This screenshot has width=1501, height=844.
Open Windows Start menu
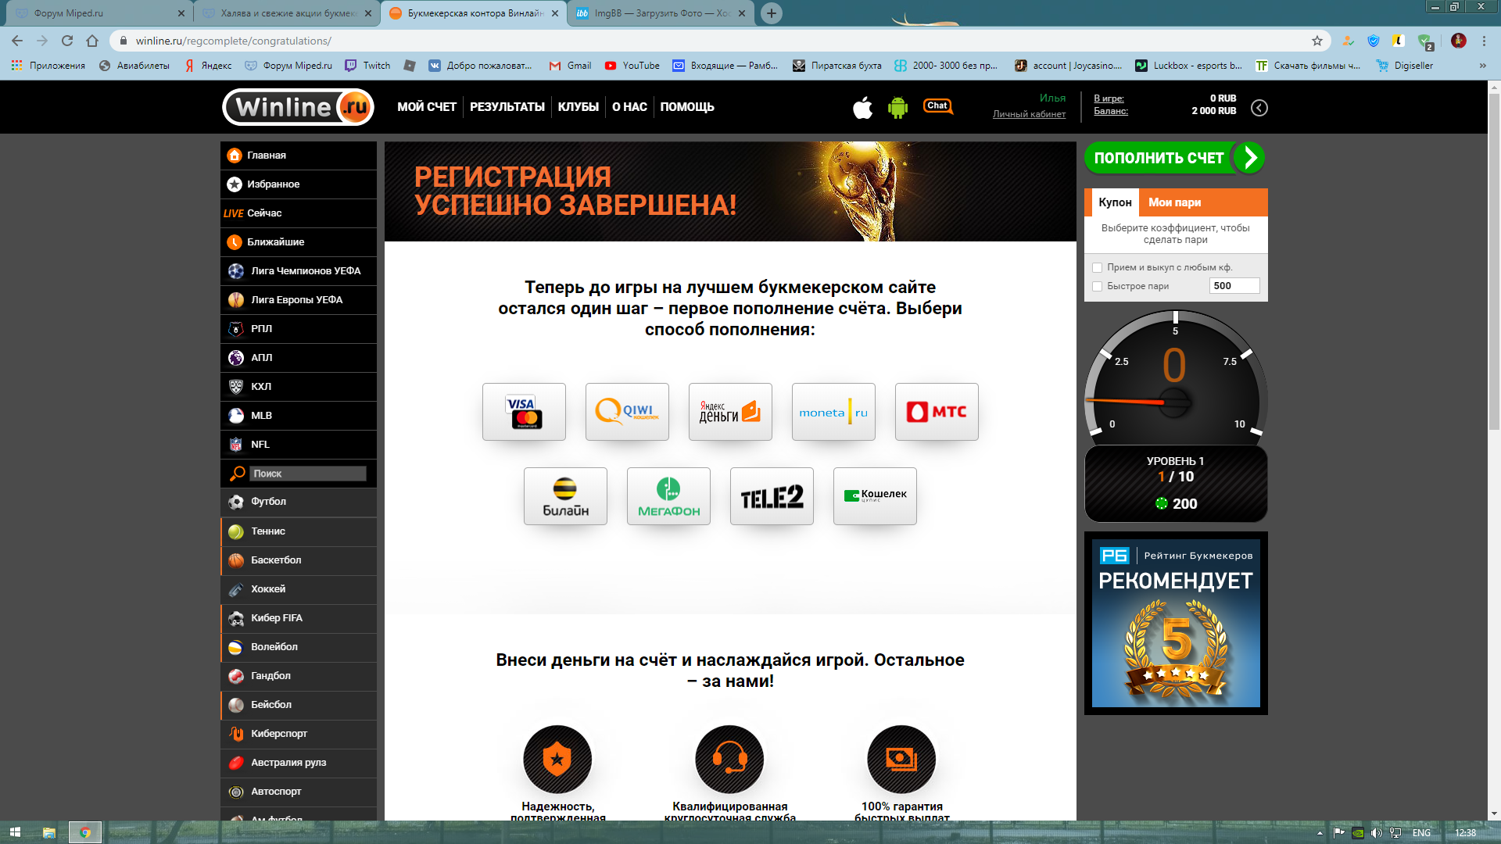pos(15,832)
